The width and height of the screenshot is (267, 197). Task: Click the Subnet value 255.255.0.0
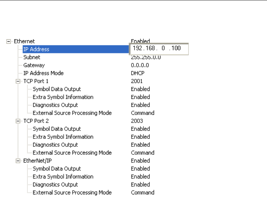[x=146, y=58]
